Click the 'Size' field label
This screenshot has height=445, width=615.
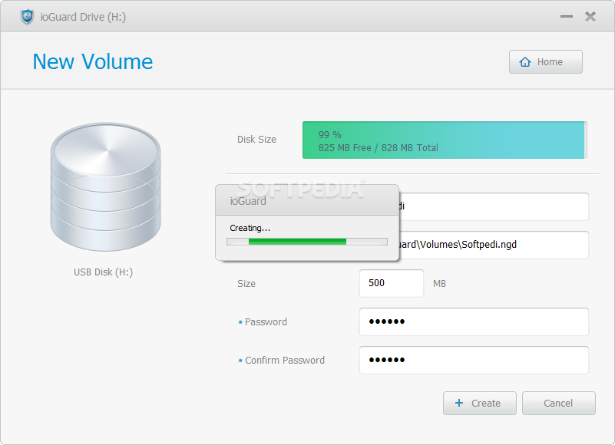[x=246, y=283]
